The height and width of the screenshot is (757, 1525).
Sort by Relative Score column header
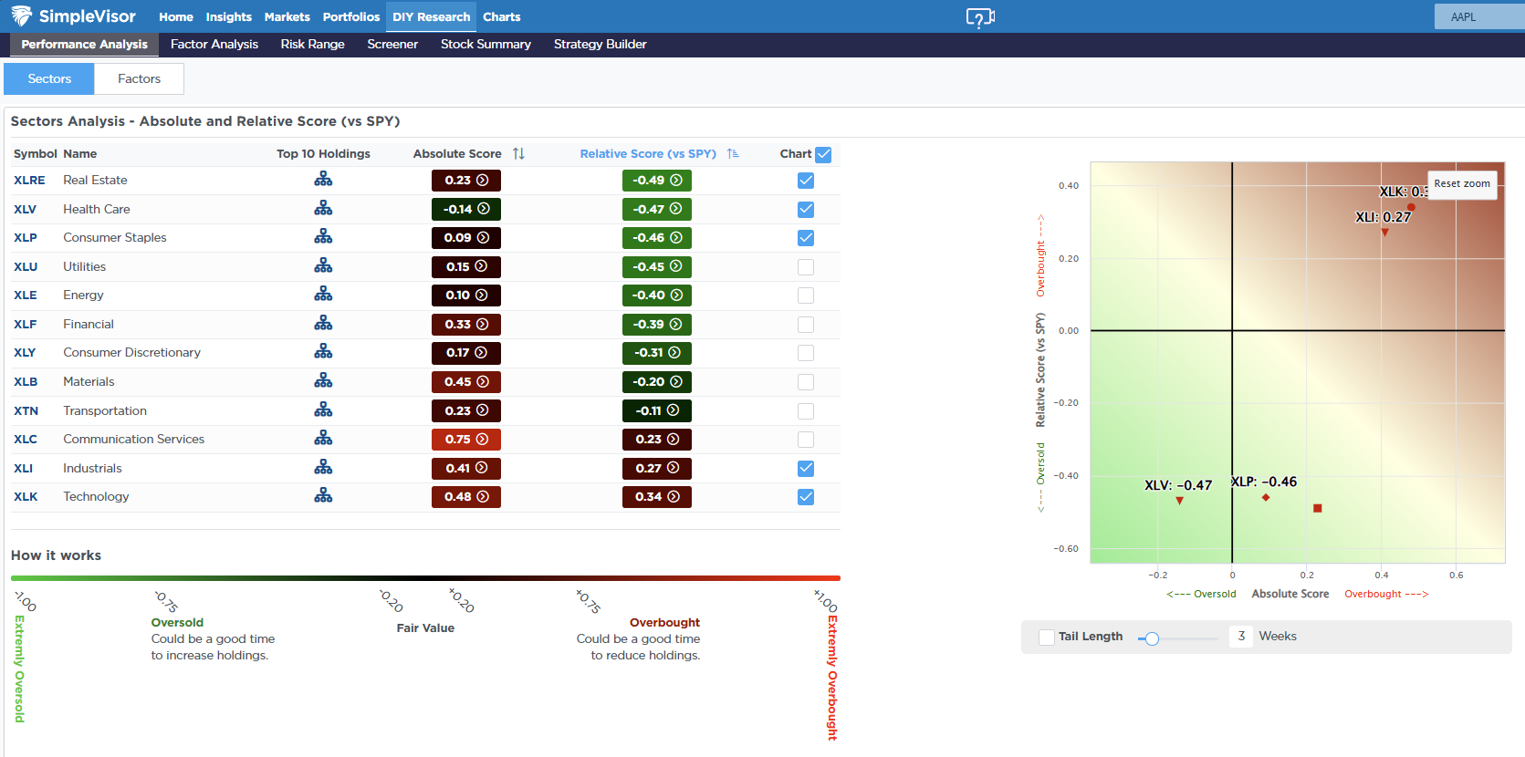648,153
